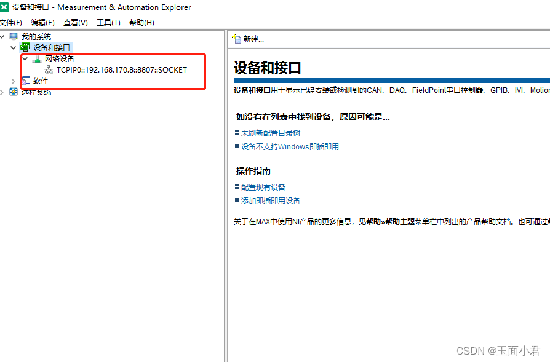Image resolution: width=550 pixels, height=362 pixels.
Task: Select the 软件 tree item label
Action: click(41, 81)
